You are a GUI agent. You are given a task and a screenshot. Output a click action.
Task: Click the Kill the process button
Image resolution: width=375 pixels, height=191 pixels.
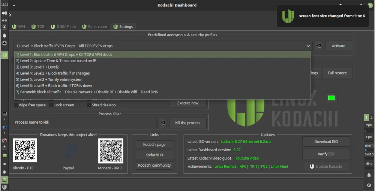(x=188, y=123)
